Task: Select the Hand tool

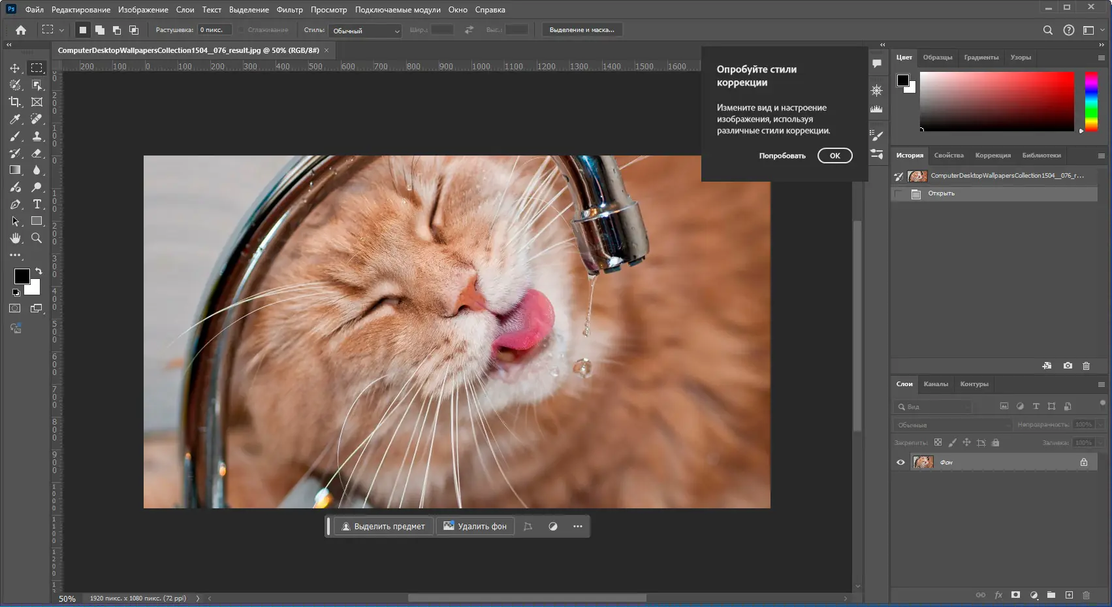Action: tap(15, 238)
